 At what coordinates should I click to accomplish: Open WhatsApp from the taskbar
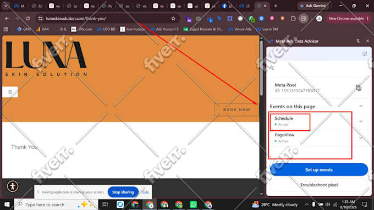(193, 205)
